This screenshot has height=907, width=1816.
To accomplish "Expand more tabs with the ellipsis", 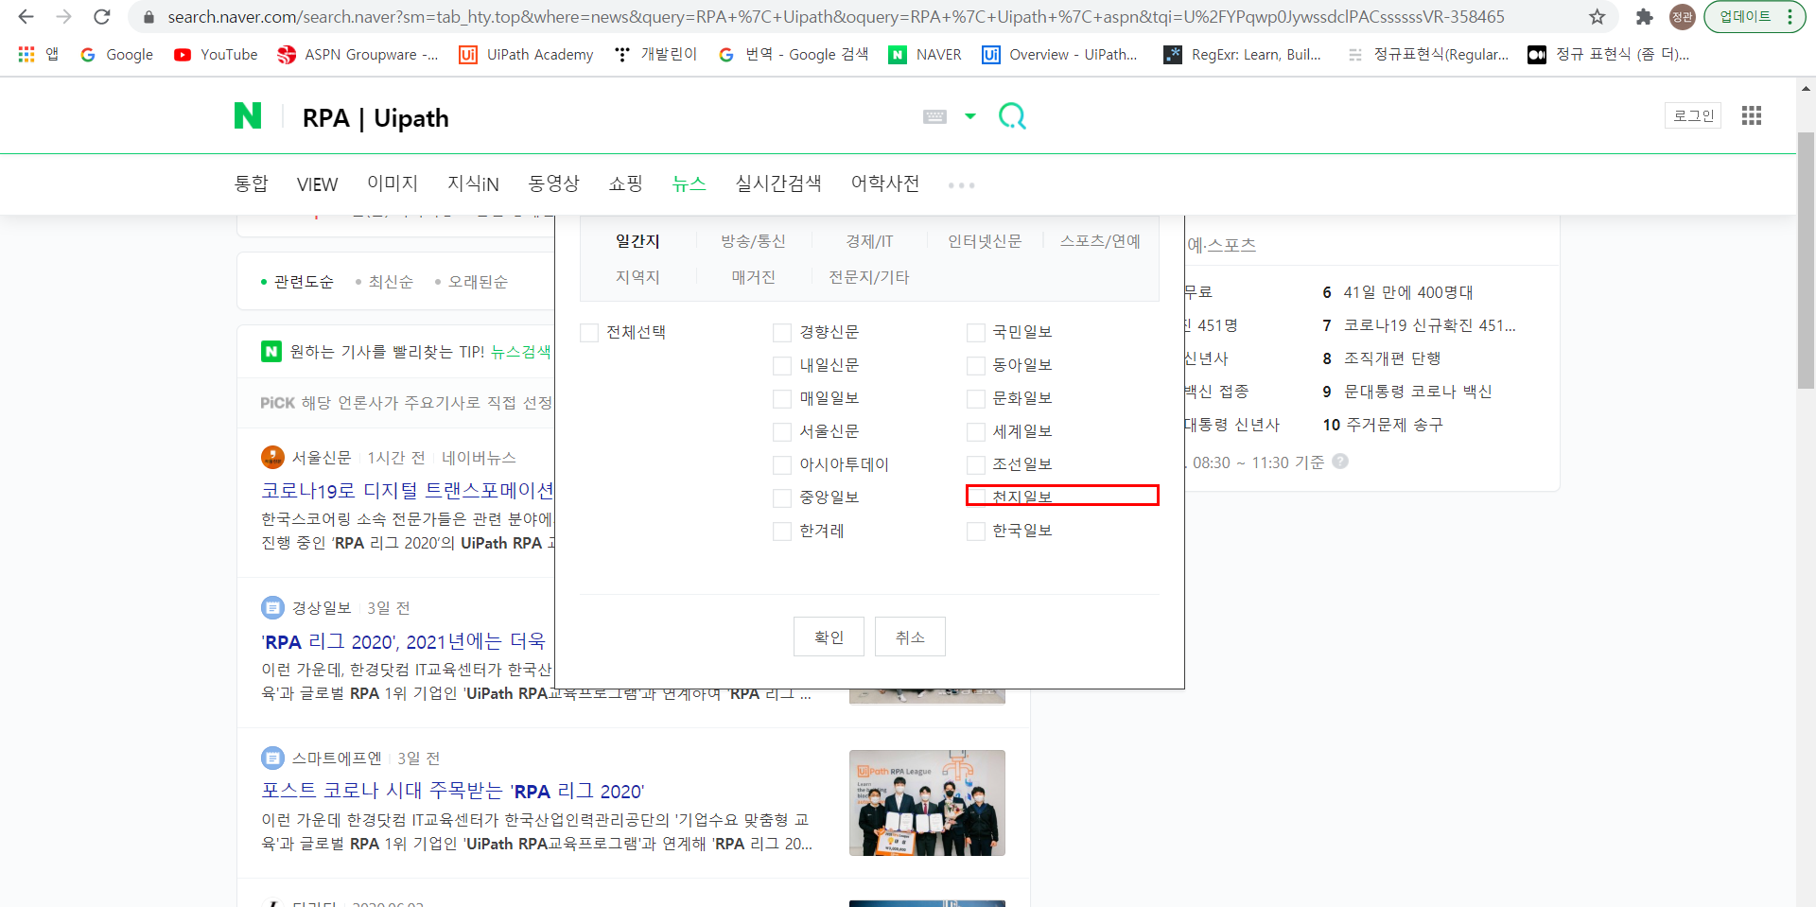I will click(961, 185).
